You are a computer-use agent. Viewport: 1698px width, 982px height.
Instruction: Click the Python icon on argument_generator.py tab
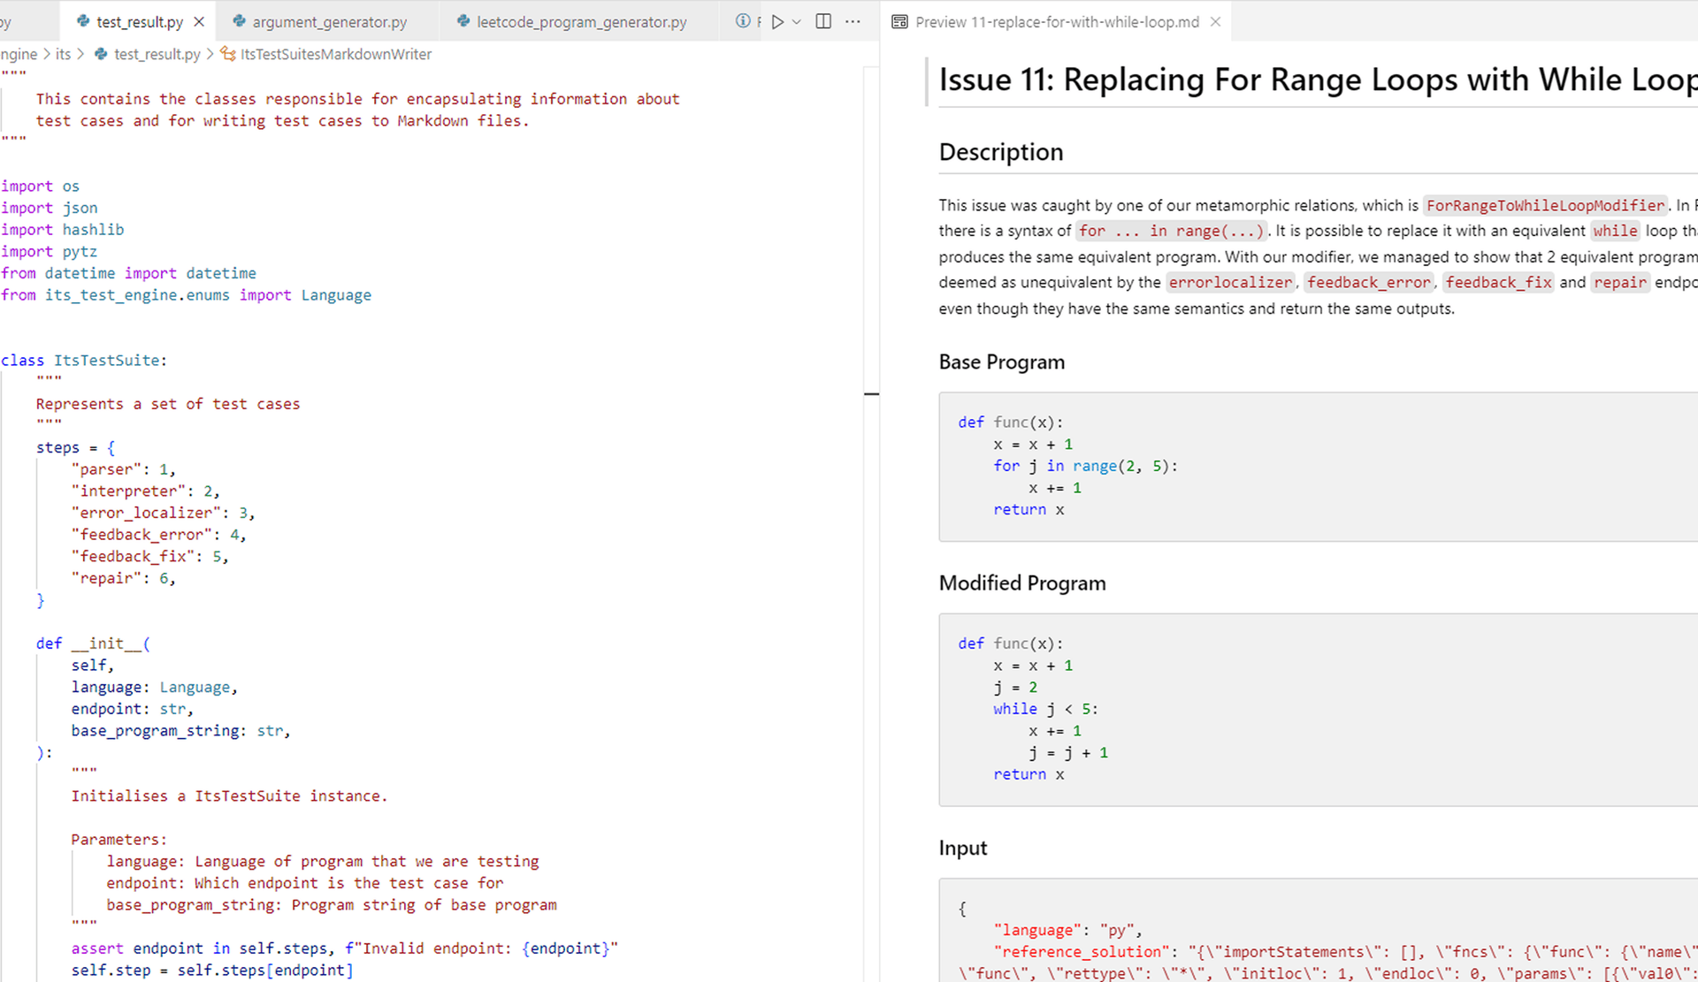click(239, 21)
